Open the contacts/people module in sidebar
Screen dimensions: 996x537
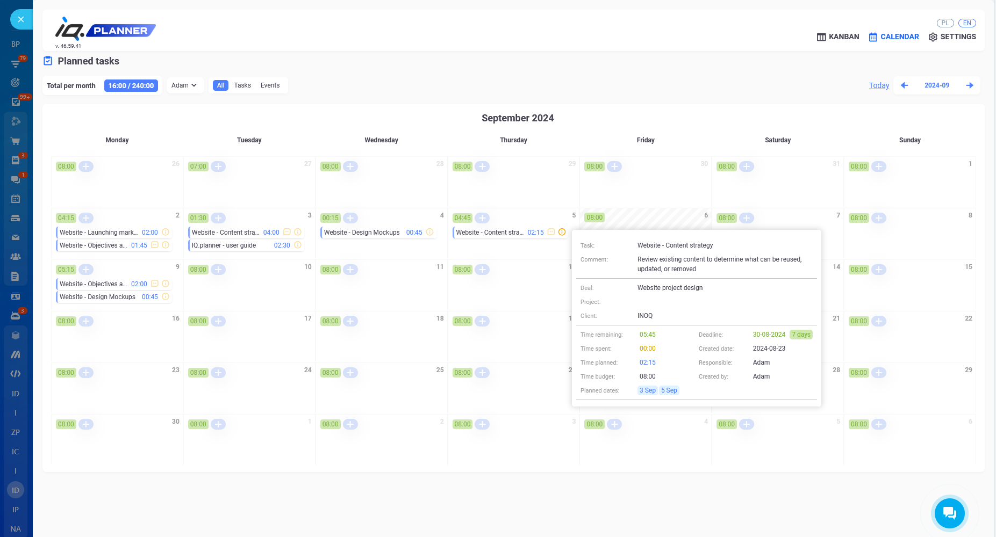(x=16, y=256)
